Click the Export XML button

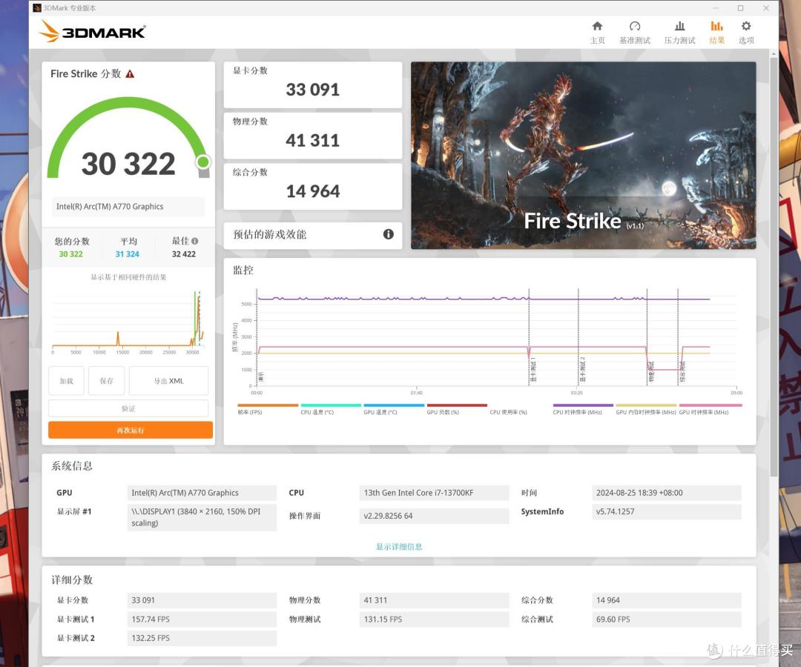(x=168, y=381)
